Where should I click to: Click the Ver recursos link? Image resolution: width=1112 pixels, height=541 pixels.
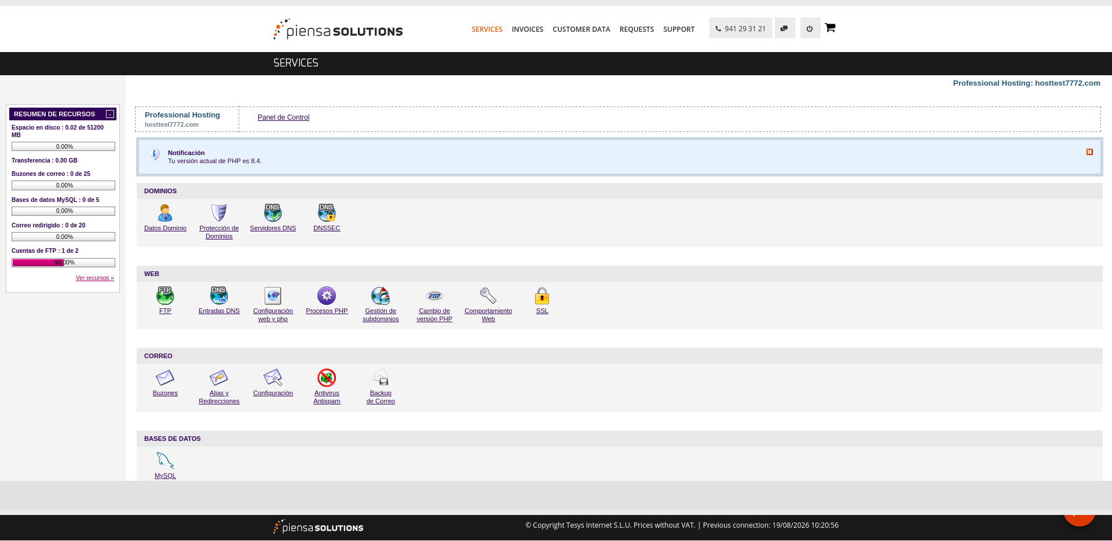point(95,278)
